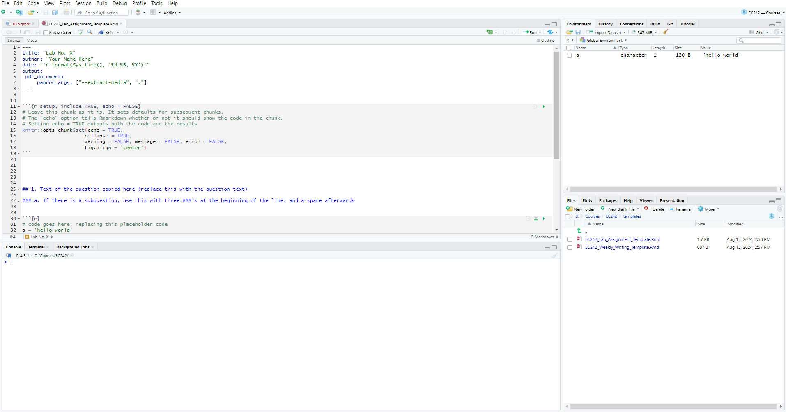Click the Print icon in main toolbar

pos(67,12)
